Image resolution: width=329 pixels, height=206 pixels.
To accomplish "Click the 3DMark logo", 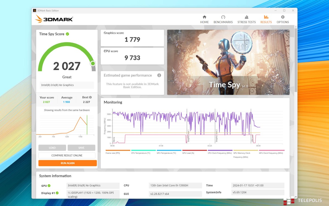I will 54,19.
